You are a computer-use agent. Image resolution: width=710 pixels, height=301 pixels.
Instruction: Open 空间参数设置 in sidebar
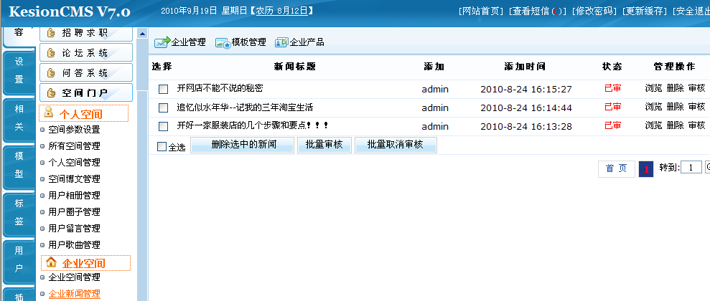tap(74, 130)
